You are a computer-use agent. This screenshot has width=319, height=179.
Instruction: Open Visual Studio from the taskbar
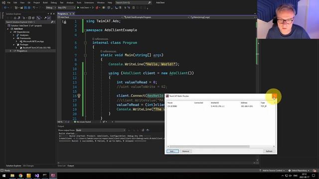click(37, 176)
